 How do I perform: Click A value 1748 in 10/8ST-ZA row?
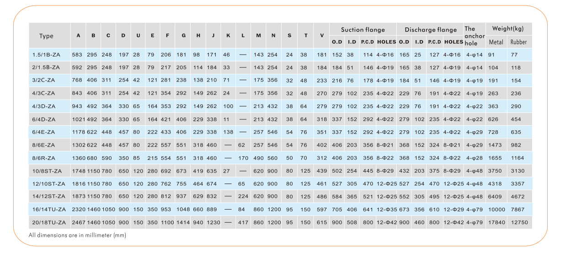pyautogui.click(x=79, y=171)
